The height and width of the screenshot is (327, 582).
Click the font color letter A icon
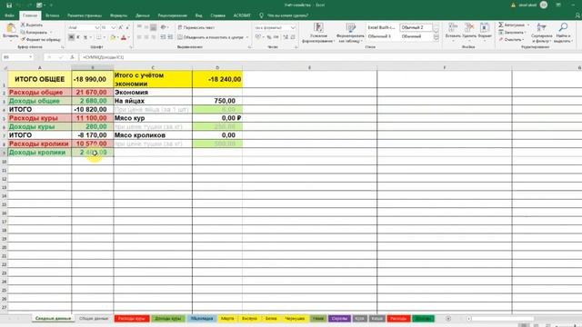pos(124,37)
